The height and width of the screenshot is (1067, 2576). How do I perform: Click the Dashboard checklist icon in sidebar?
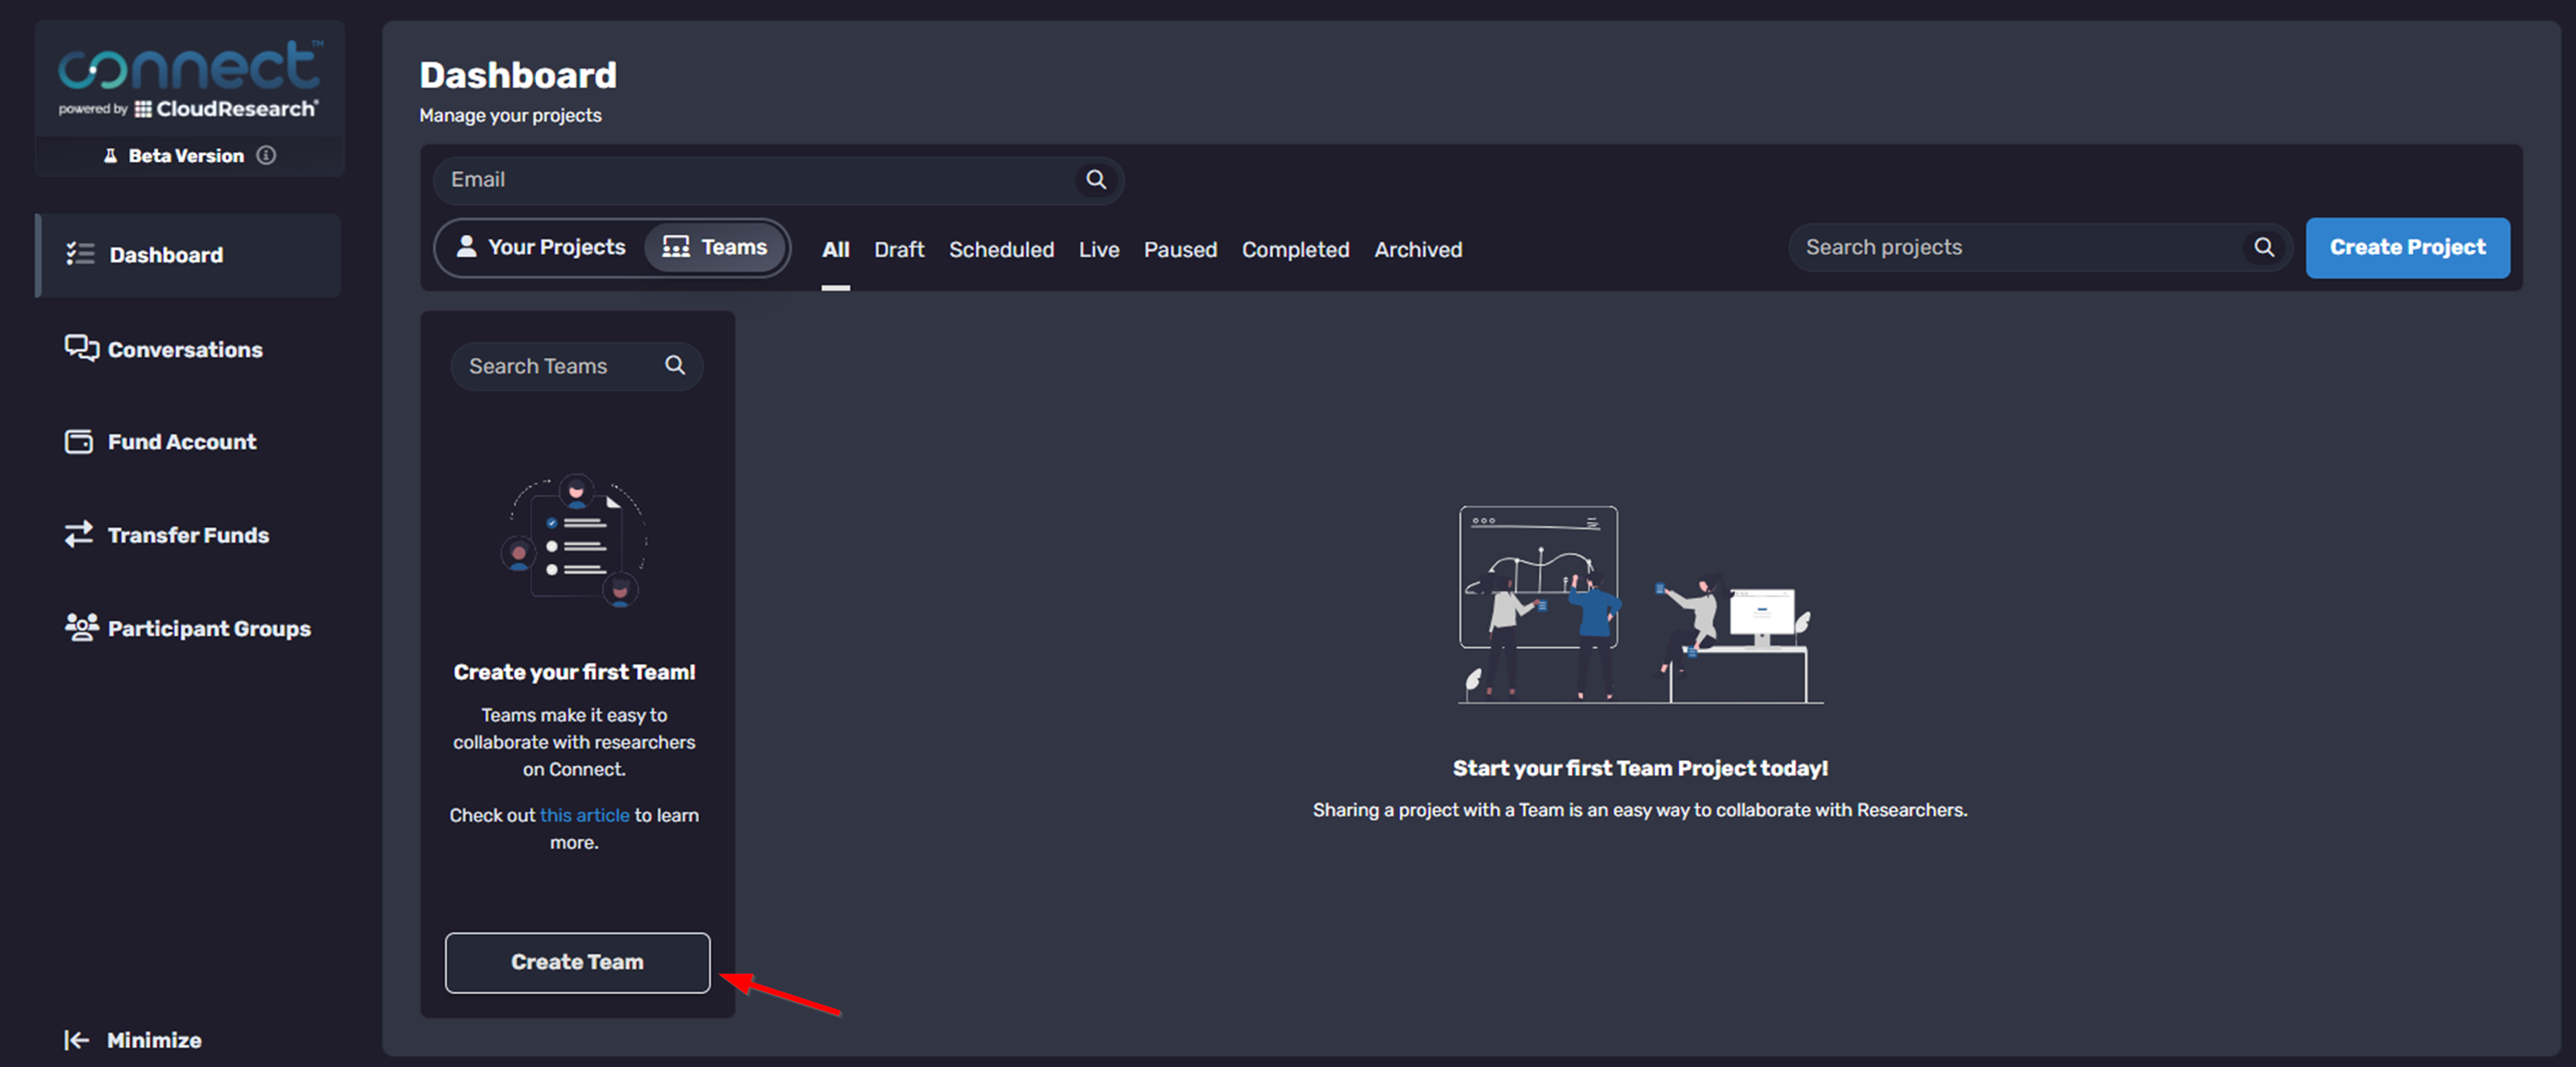(80, 254)
